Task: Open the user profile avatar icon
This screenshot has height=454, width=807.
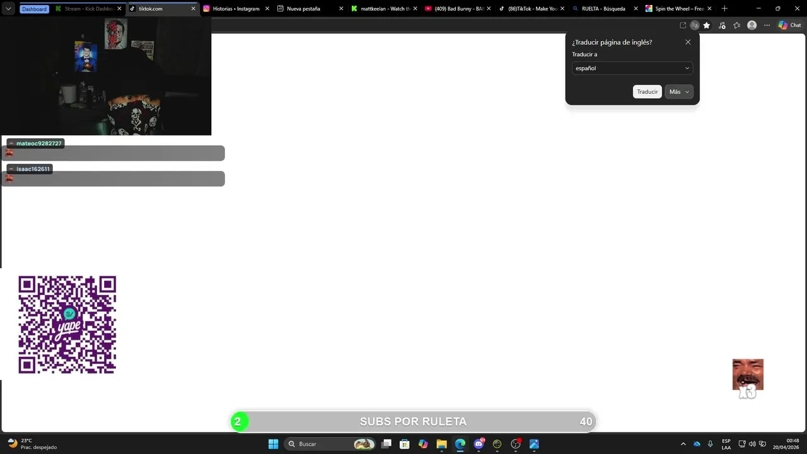Action: point(752,25)
